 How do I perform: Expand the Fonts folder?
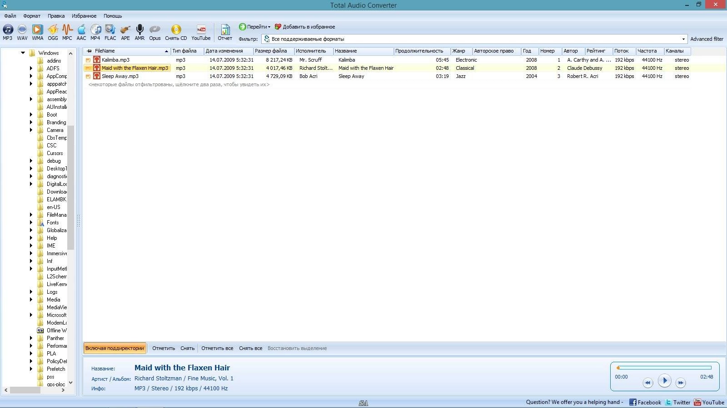31,223
